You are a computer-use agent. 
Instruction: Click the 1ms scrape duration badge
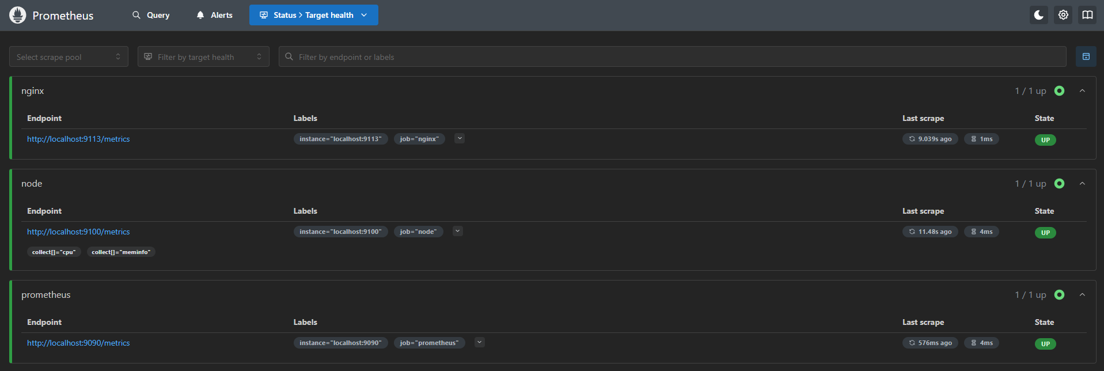982,139
